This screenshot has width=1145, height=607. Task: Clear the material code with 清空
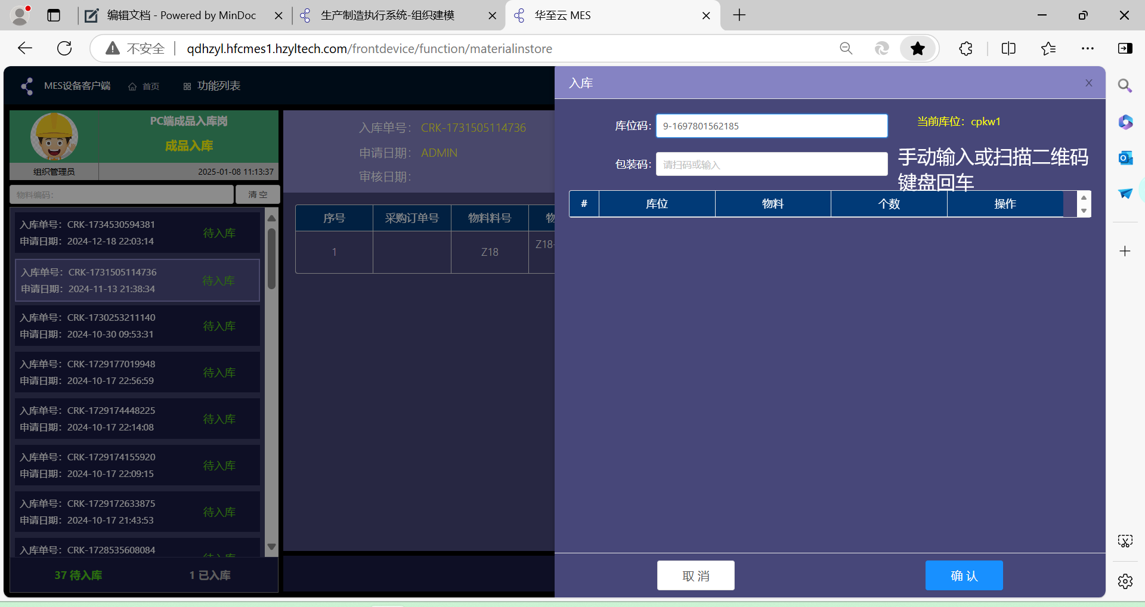click(258, 194)
